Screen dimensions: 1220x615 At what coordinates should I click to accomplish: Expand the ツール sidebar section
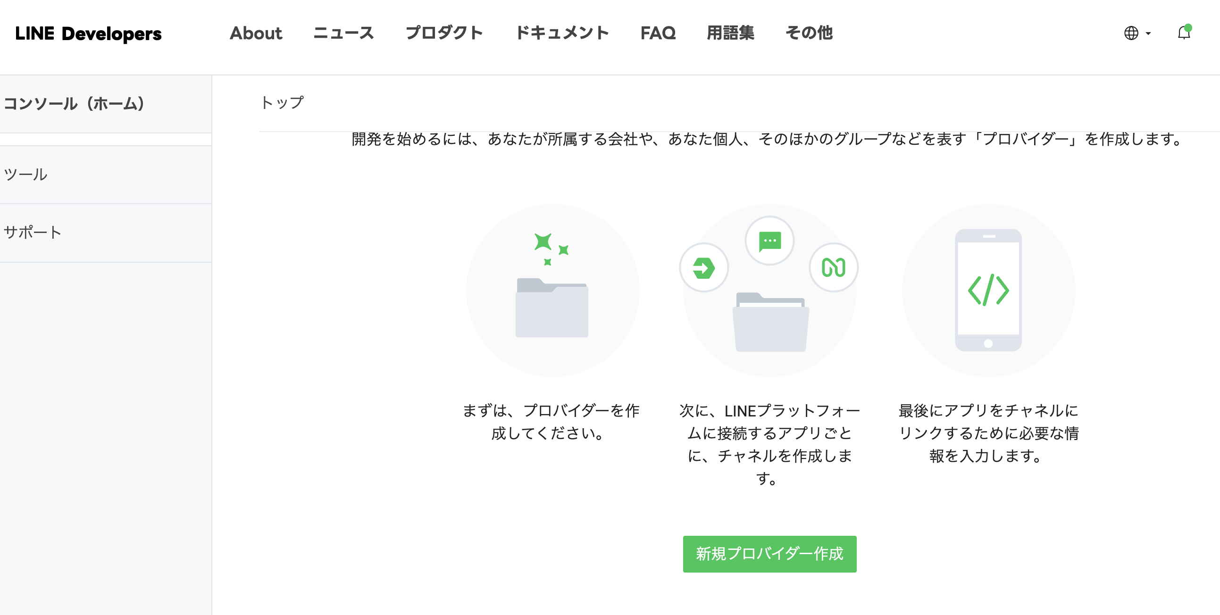[x=26, y=175]
